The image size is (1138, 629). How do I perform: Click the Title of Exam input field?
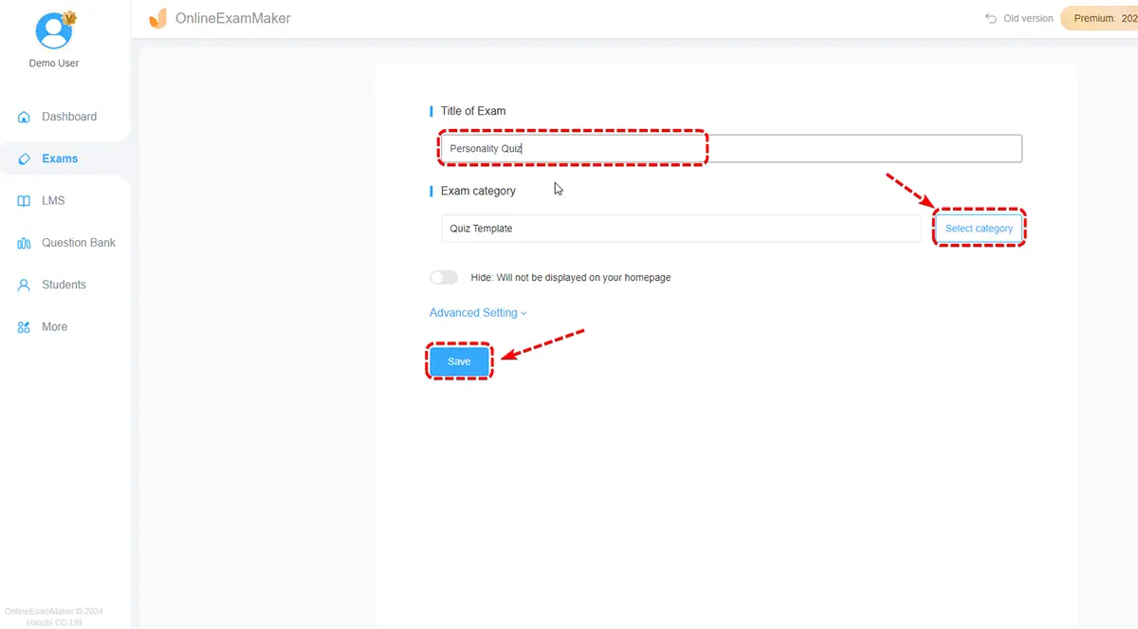730,149
